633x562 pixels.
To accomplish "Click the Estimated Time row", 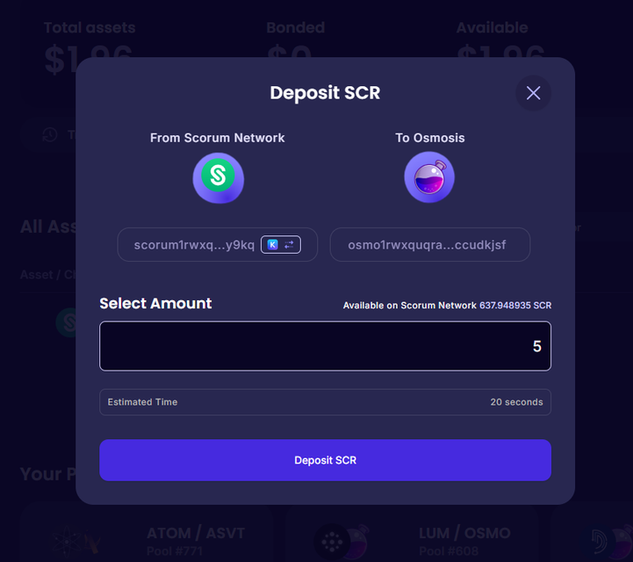I will (325, 402).
